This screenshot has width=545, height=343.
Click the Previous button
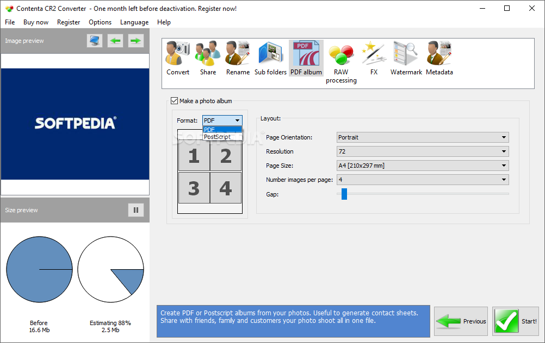tap(461, 321)
